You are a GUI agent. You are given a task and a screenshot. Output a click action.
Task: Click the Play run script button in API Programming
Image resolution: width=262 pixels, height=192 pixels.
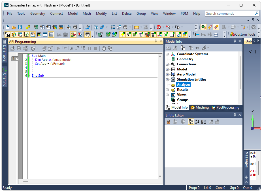click(58, 48)
